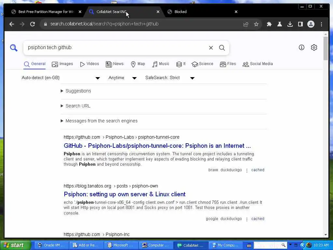This screenshot has height=250, width=333.
Task: Click the google engine label in second result
Action: 212,219
